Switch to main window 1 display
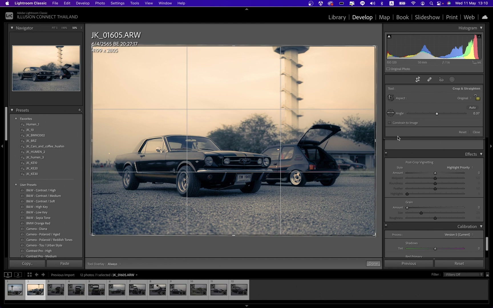493x308 pixels. click(8, 275)
